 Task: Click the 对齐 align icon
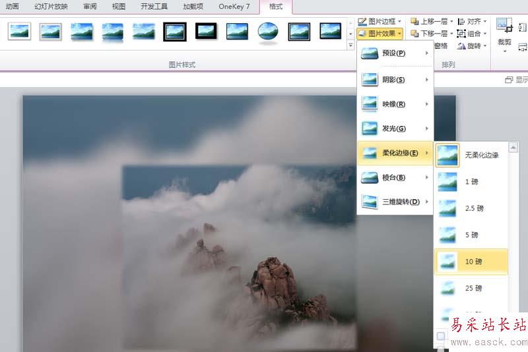point(461,22)
